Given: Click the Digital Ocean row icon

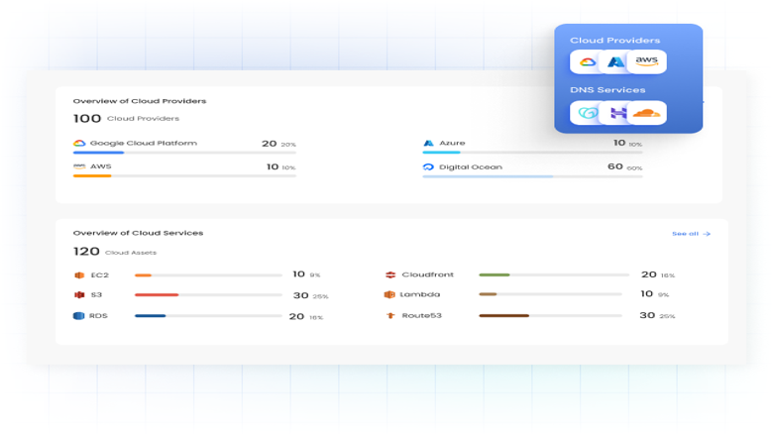Looking at the screenshot, I should tap(428, 167).
